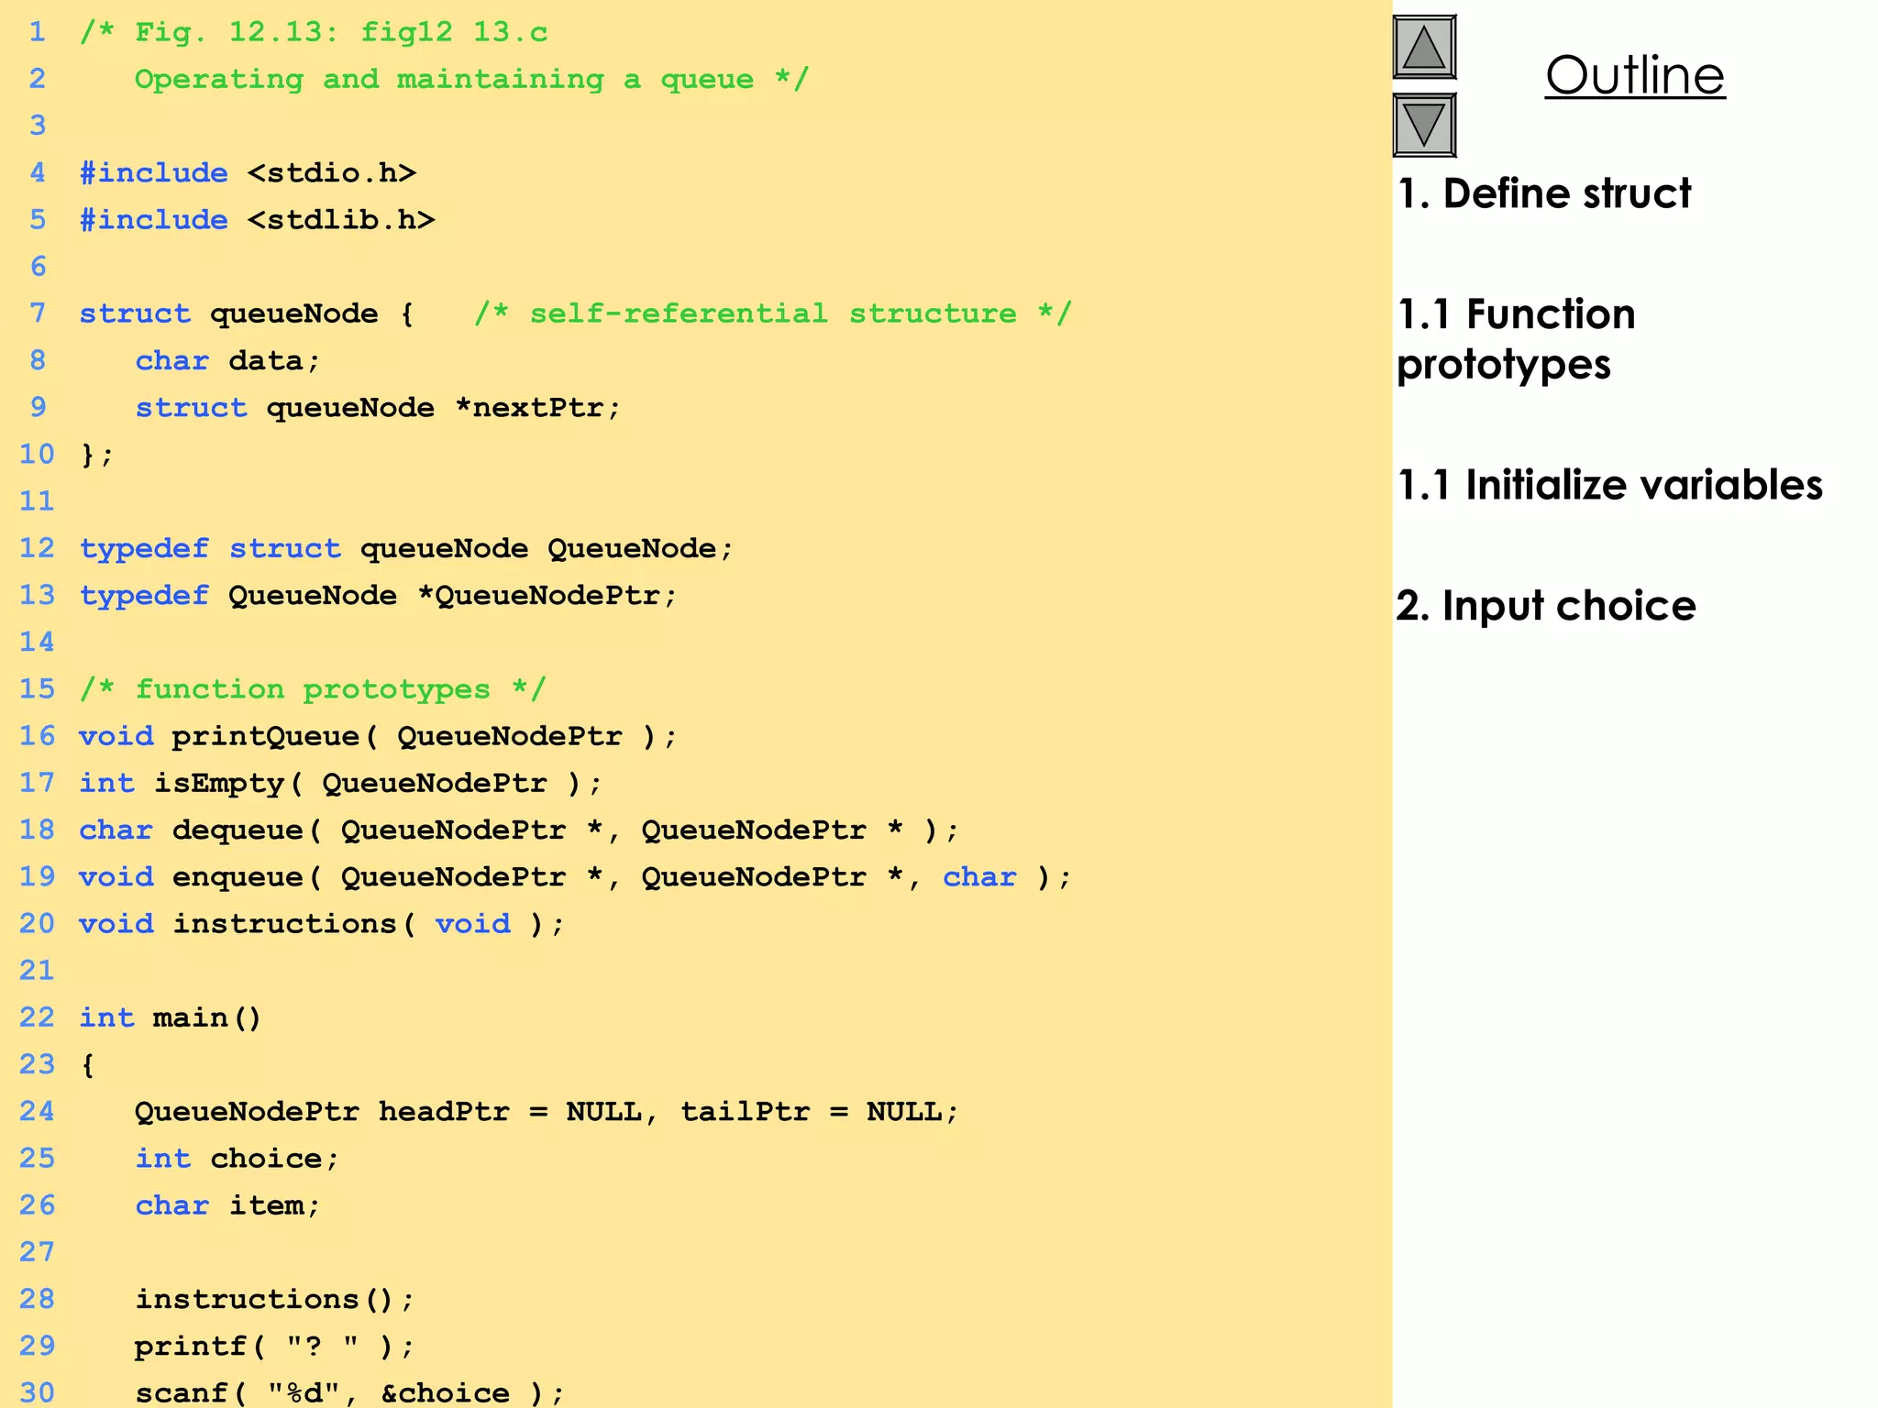Click the 'char item;' line
This screenshot has height=1408, width=1878.
point(227,1205)
